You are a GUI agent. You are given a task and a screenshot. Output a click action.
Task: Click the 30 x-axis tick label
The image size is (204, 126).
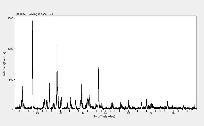click(60, 113)
